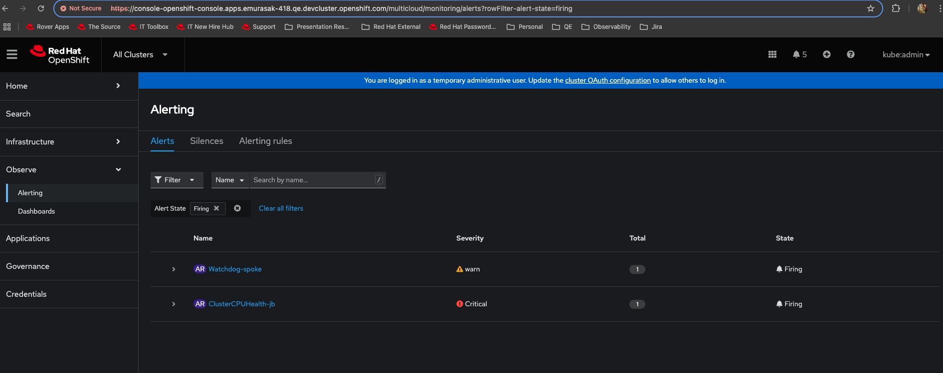Open the QE bookmarks folder
943x373 pixels.
(x=562, y=27)
